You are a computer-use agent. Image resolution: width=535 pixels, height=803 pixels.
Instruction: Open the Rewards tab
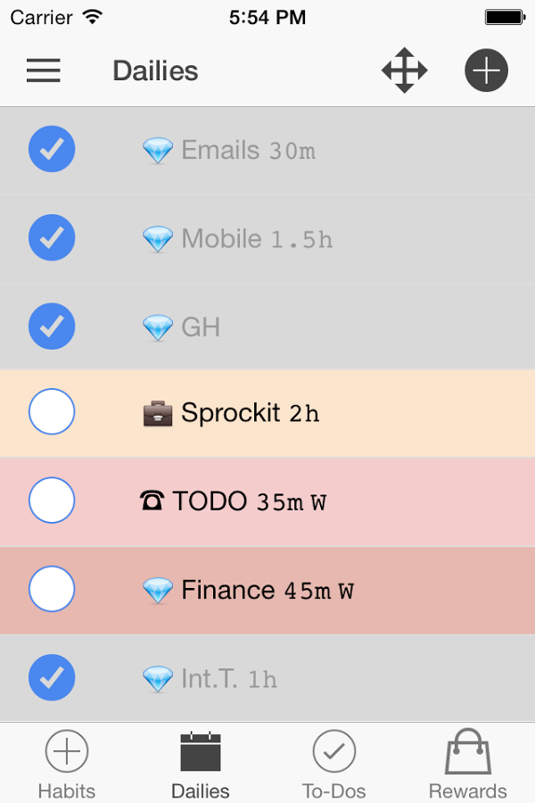[x=468, y=764]
